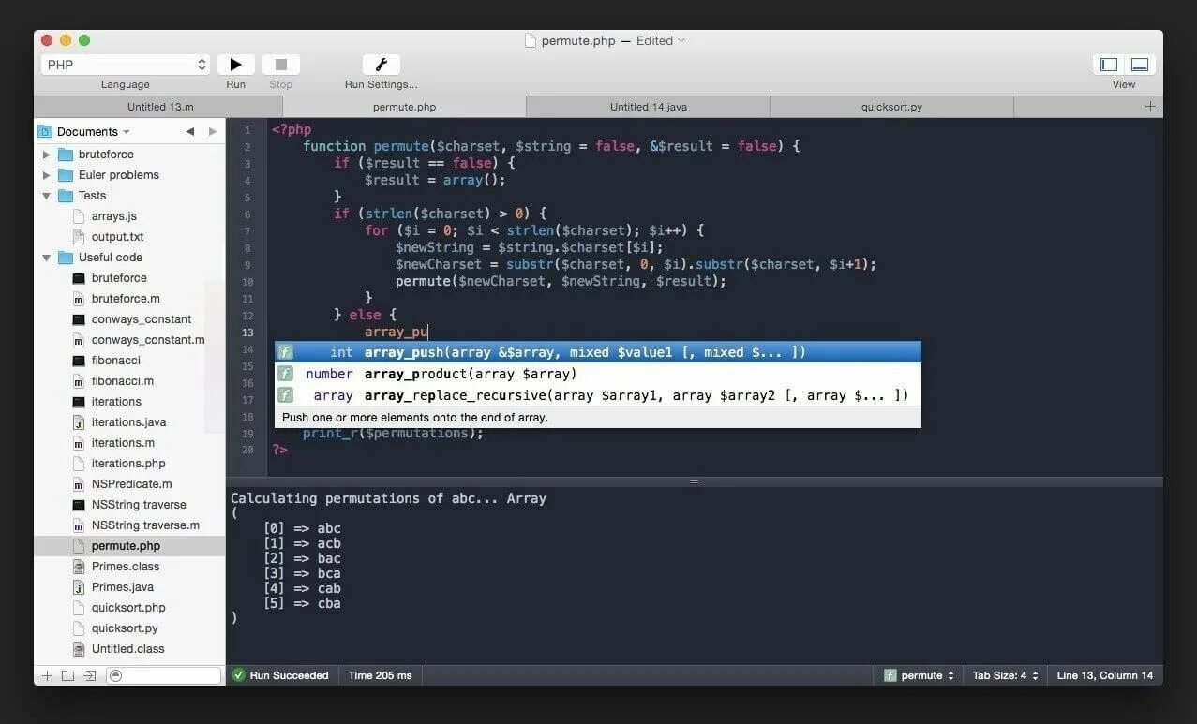Open quicksort.php in sidebar
The width and height of the screenshot is (1197, 724).
click(x=128, y=608)
